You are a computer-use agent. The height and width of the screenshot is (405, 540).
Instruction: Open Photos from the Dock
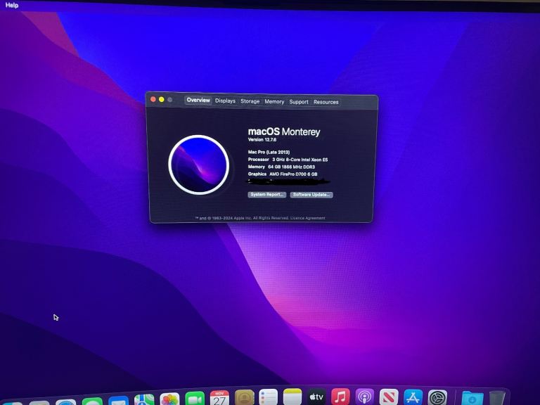[169, 399]
